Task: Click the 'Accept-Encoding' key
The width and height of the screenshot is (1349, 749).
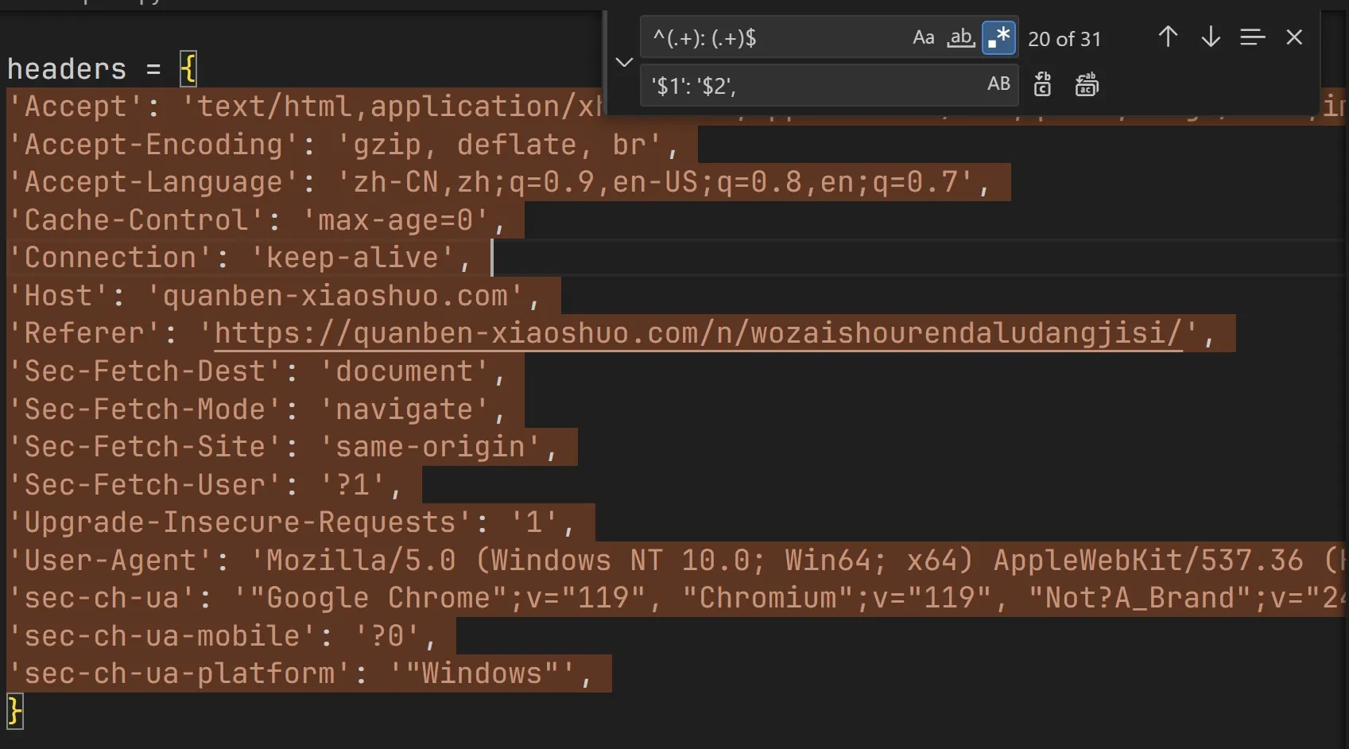Action: [153, 145]
